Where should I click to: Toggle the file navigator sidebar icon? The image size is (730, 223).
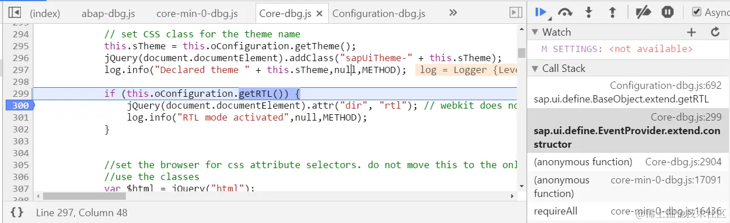tap(15, 12)
